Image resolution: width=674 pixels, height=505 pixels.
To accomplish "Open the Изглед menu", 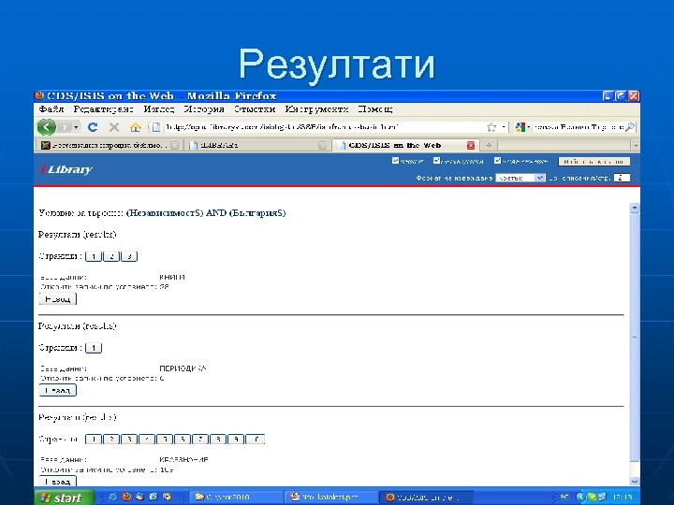I will pyautogui.click(x=158, y=109).
